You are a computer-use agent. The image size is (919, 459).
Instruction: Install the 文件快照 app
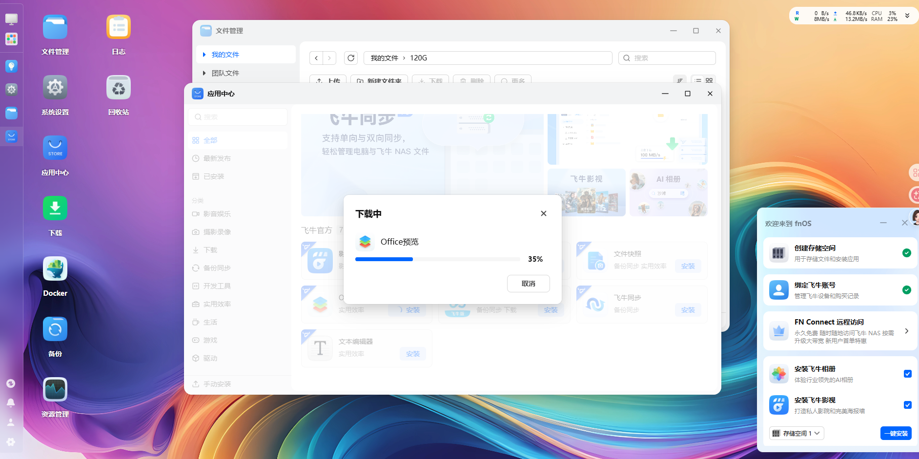click(x=688, y=266)
